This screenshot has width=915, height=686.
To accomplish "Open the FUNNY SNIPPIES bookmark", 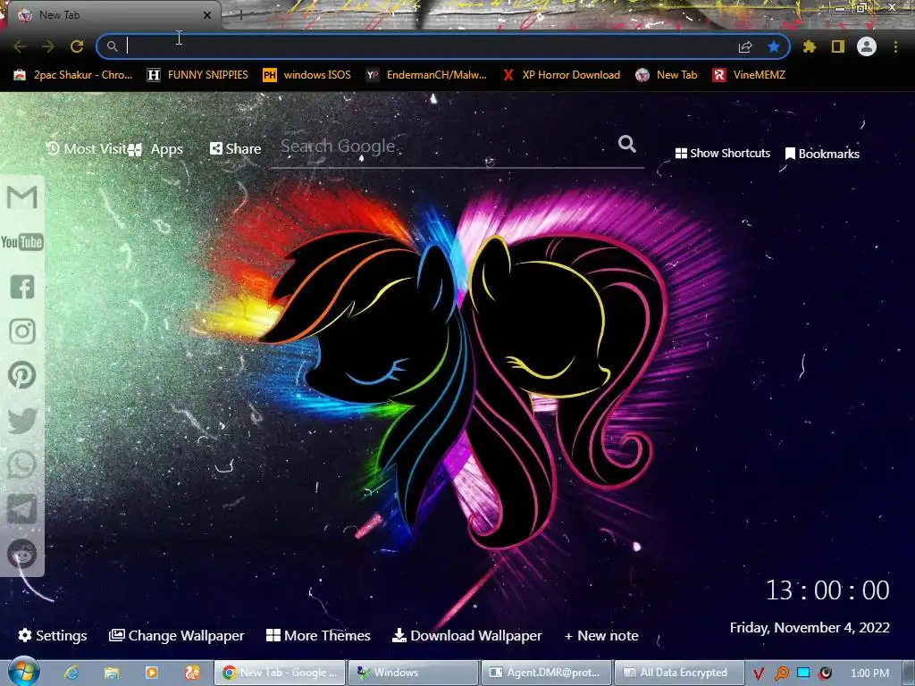I will [197, 75].
